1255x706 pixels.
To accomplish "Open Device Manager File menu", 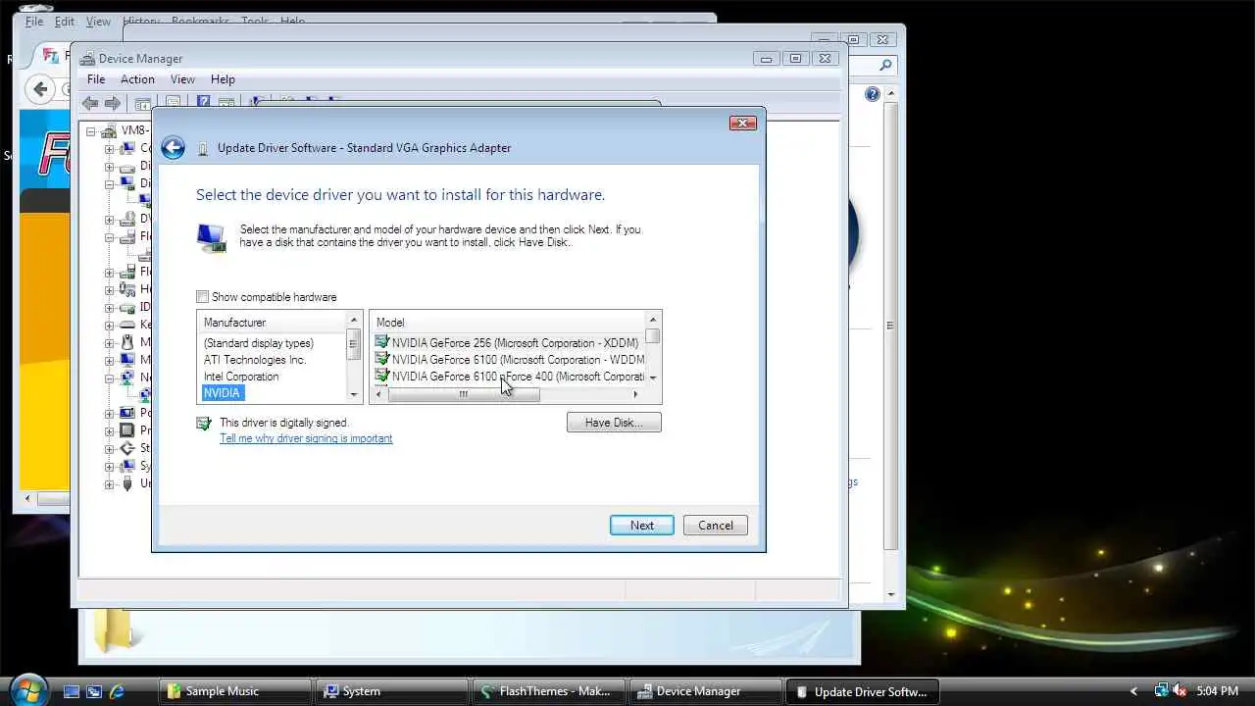I will pyautogui.click(x=96, y=79).
